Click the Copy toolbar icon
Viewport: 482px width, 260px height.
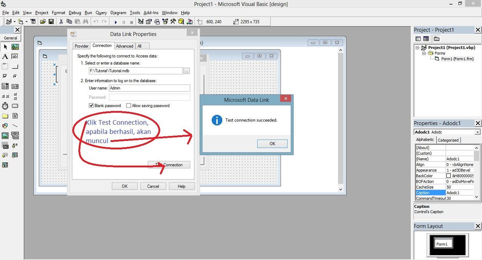pyautogui.click(x=69, y=22)
